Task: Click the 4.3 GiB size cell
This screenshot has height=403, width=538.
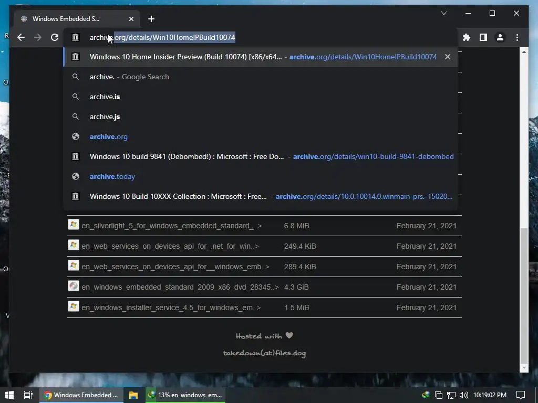Action: point(296,287)
